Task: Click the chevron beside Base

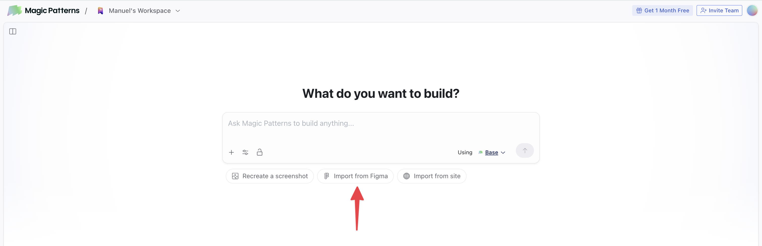Action: (503, 153)
